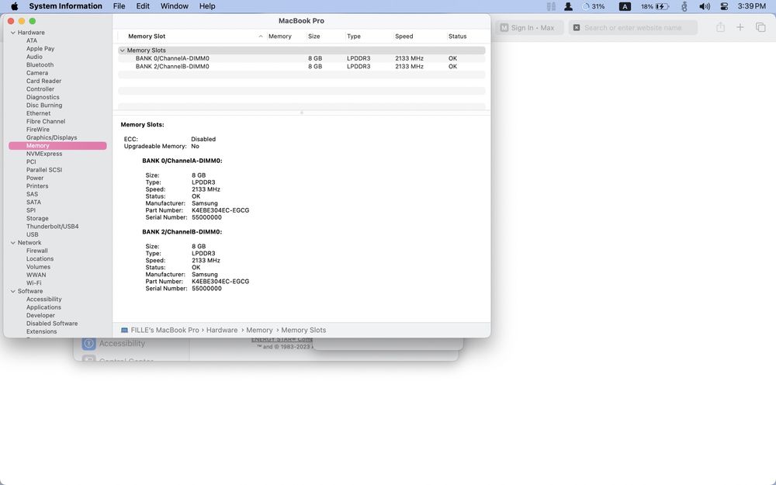Open the Window menu

pyautogui.click(x=174, y=6)
